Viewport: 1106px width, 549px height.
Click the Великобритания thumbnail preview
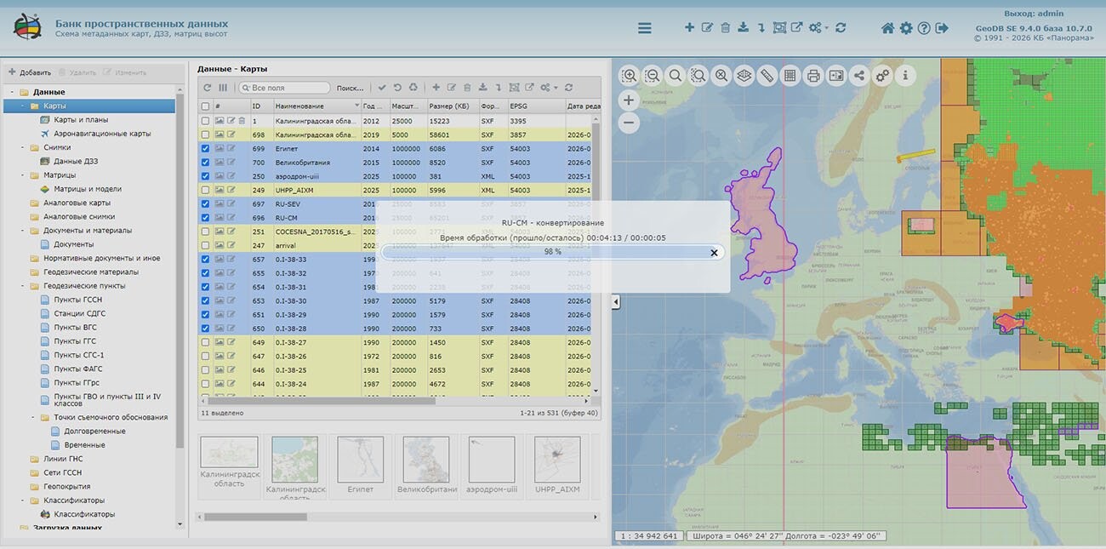click(426, 460)
